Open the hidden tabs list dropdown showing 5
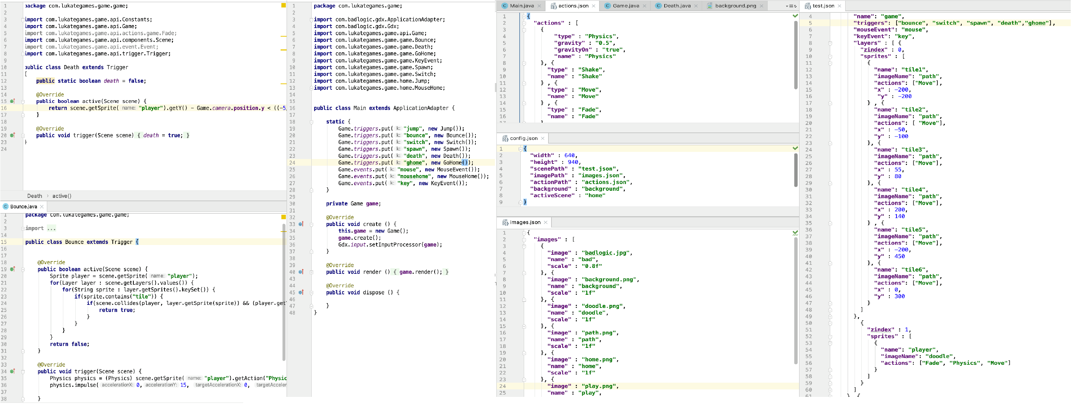Viewport: 1073px width, 404px height. click(791, 6)
